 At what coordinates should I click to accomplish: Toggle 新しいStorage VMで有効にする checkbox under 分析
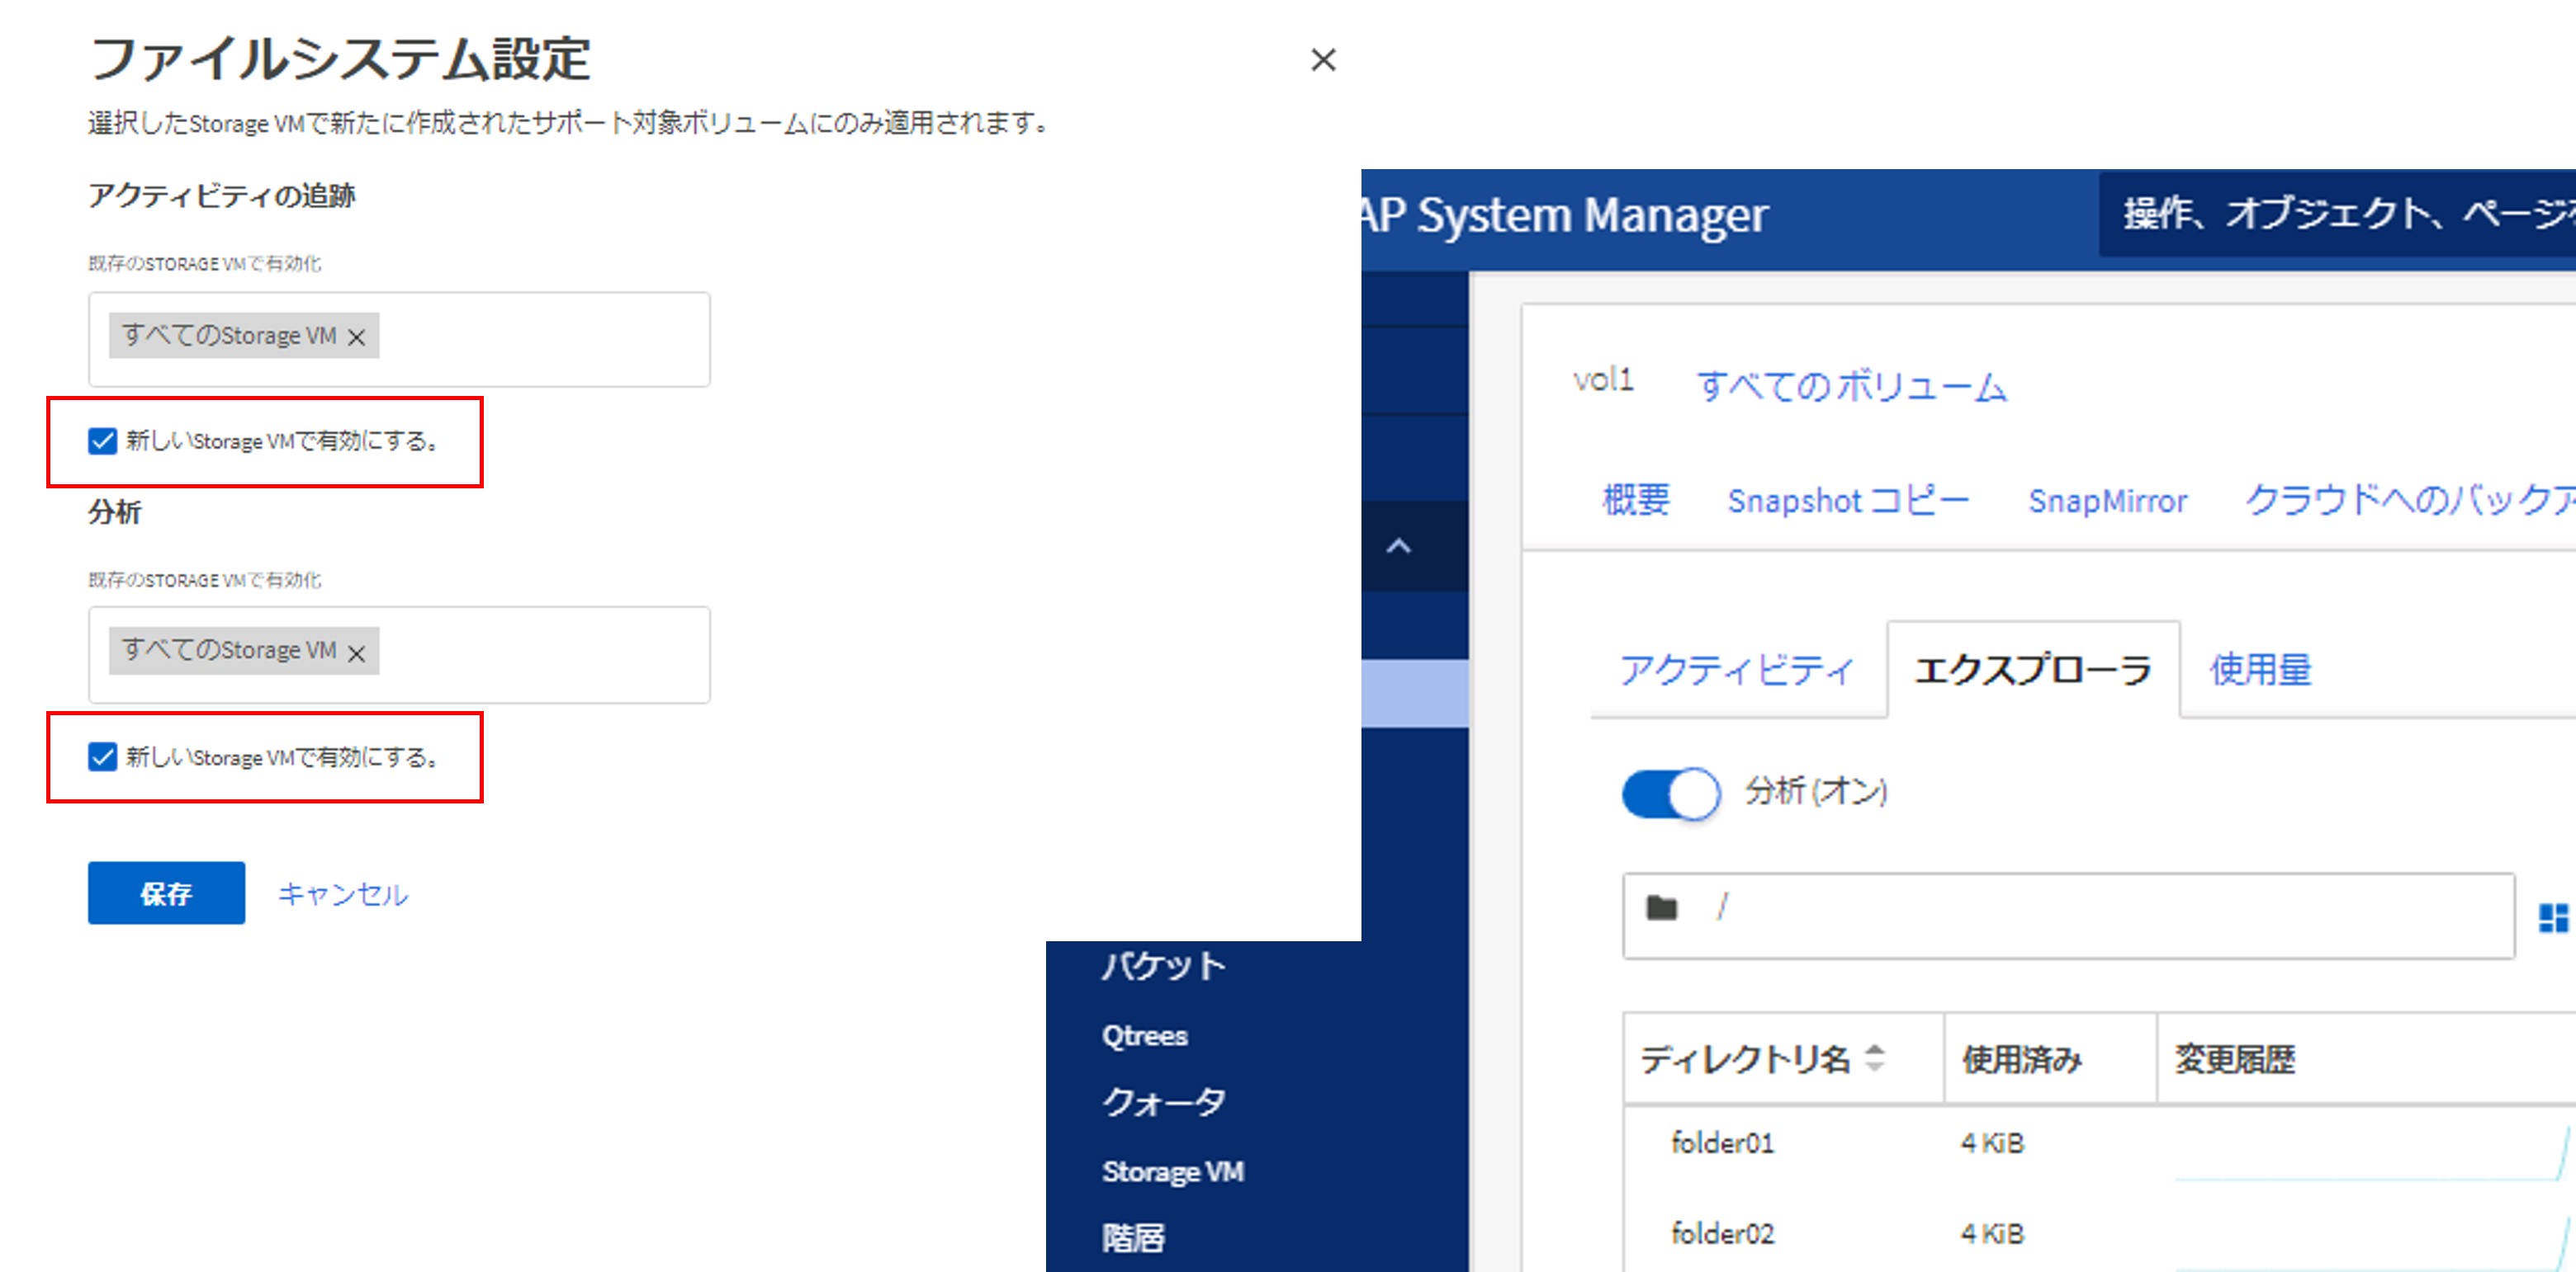(102, 756)
